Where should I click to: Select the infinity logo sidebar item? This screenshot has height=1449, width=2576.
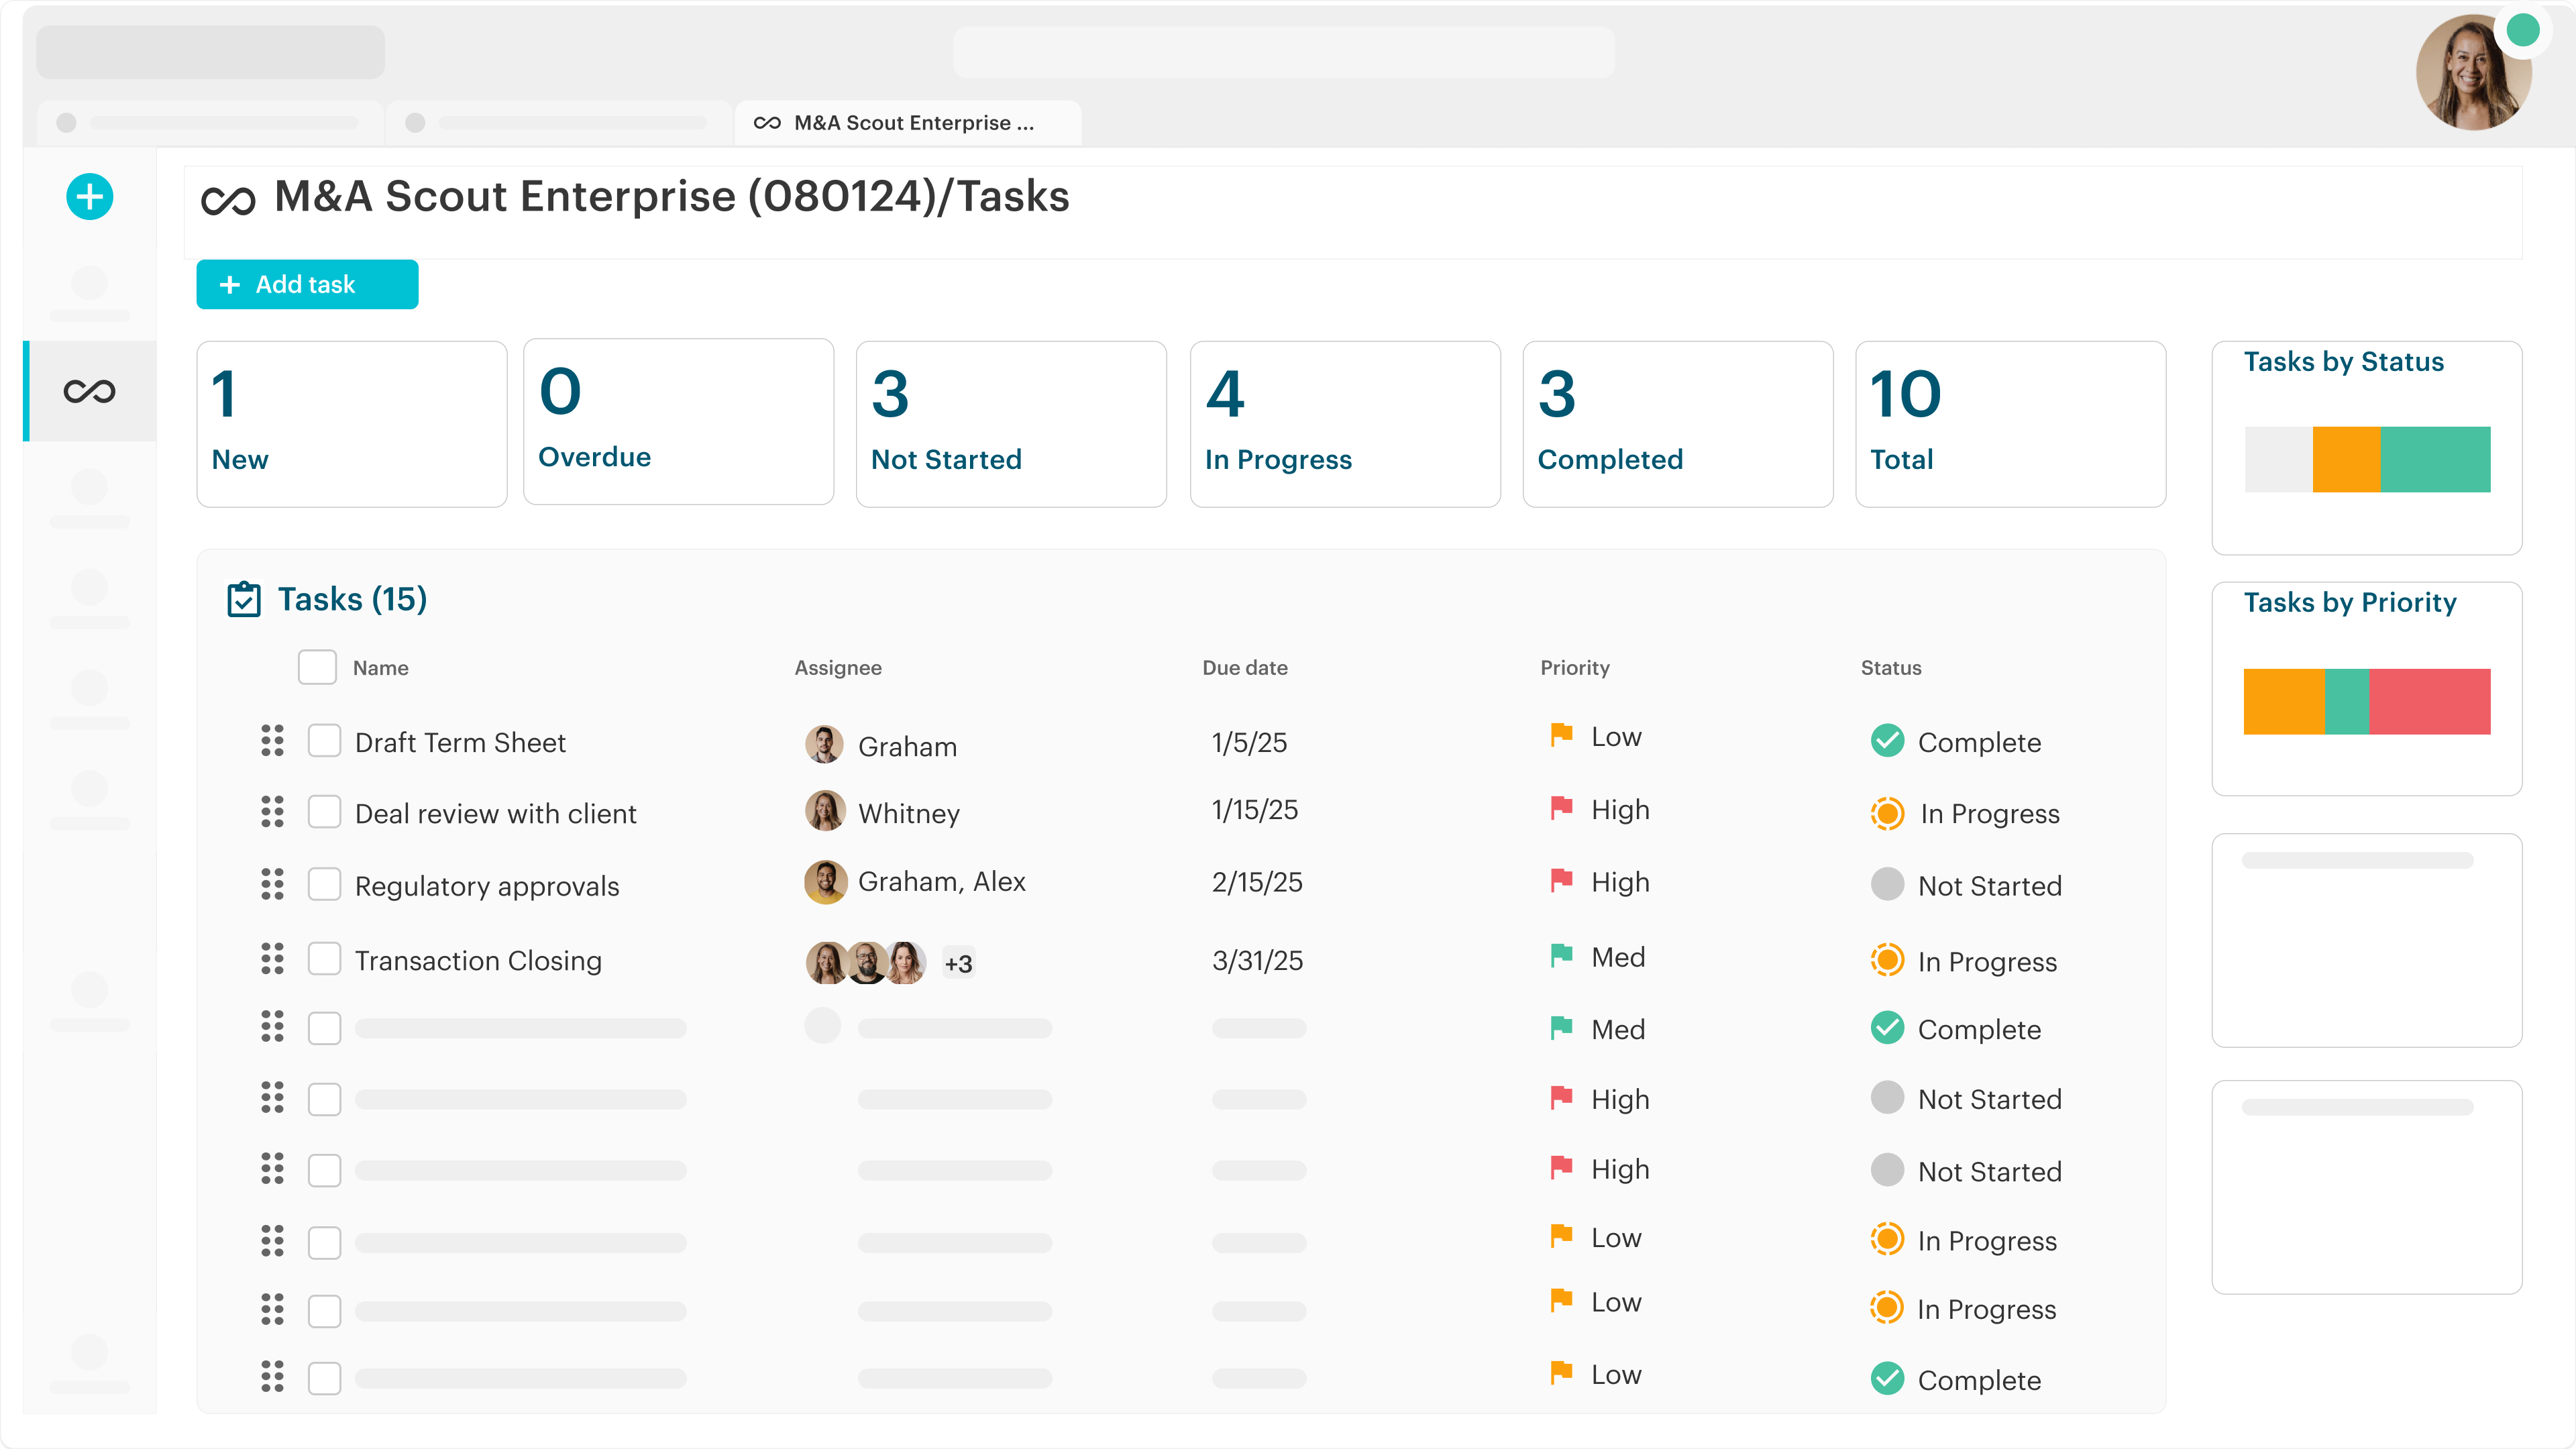(x=89, y=391)
